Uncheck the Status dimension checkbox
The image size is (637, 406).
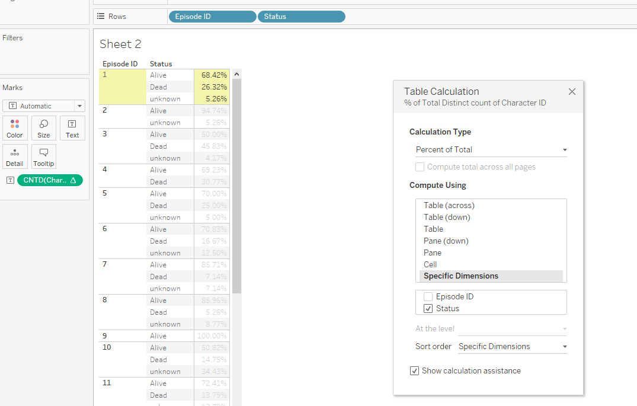tap(428, 308)
